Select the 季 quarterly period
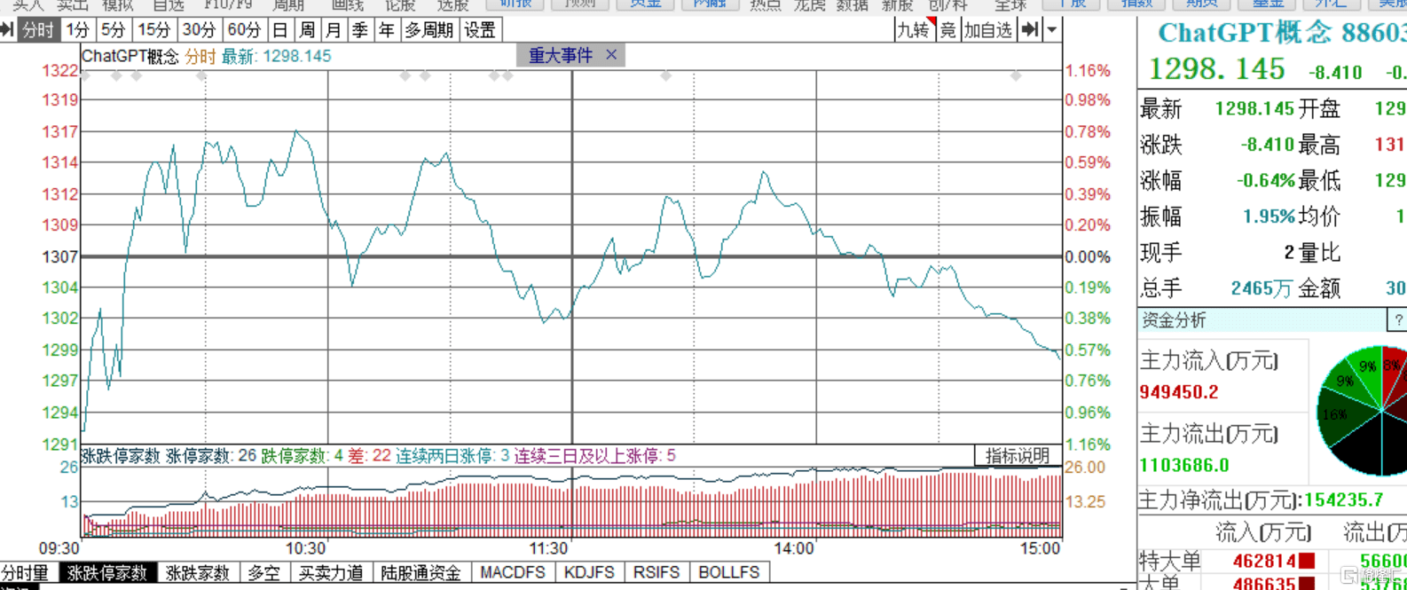This screenshot has width=1407, height=590. 360,30
